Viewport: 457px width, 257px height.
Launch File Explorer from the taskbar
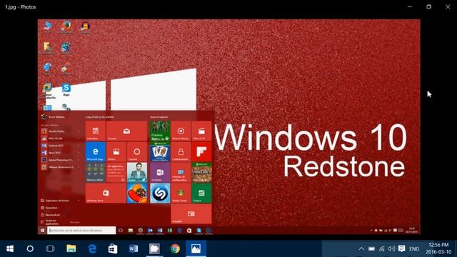(x=71, y=248)
